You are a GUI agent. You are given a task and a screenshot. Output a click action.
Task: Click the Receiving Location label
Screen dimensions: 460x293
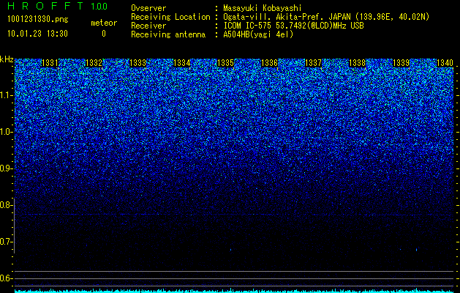pyautogui.click(x=170, y=17)
